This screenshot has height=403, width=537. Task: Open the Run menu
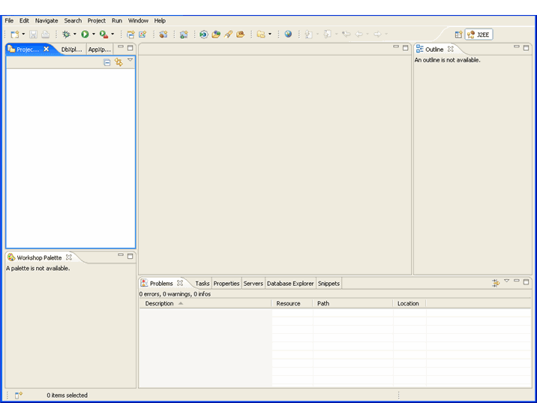[x=117, y=20]
